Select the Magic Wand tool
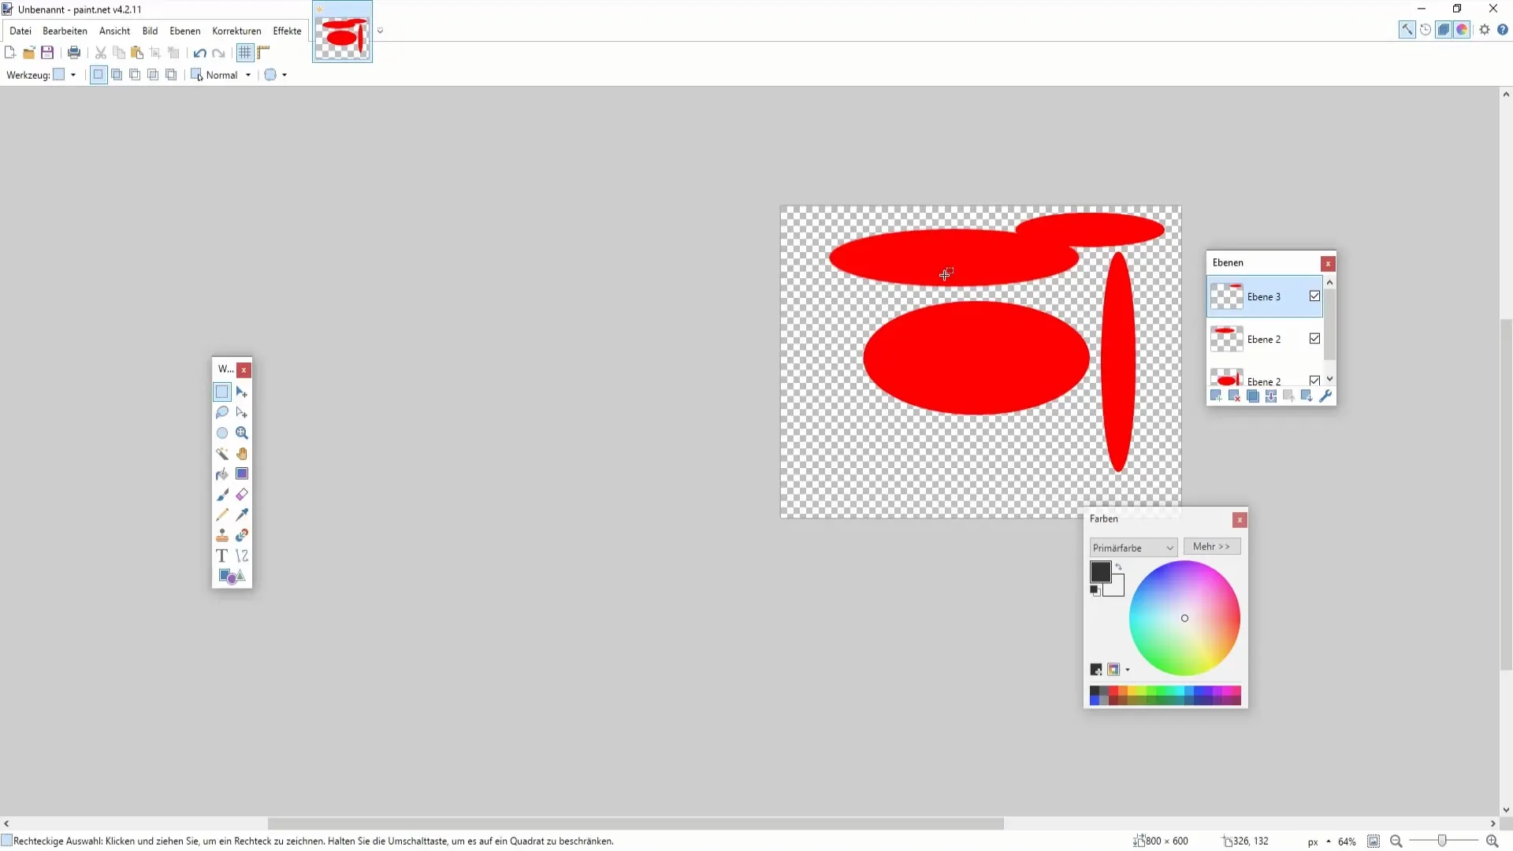 pyautogui.click(x=222, y=453)
